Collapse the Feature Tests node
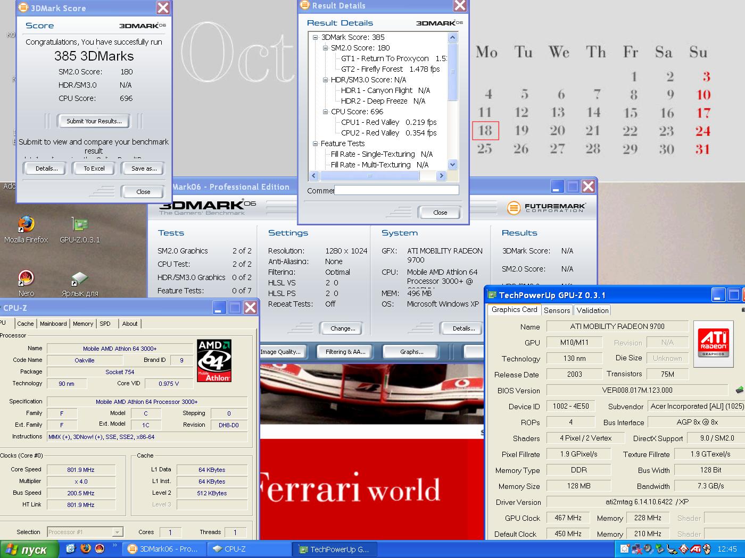The image size is (745, 558). pyautogui.click(x=315, y=143)
